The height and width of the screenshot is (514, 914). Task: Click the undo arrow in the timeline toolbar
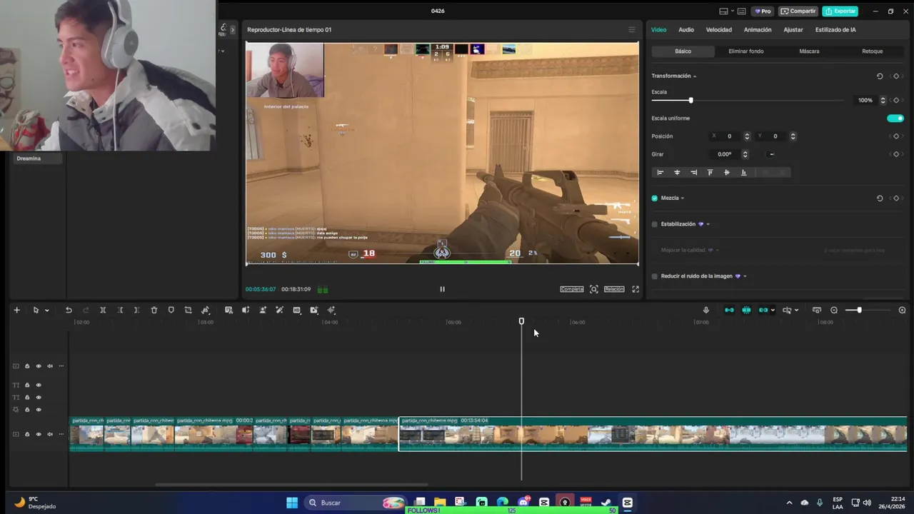click(69, 310)
